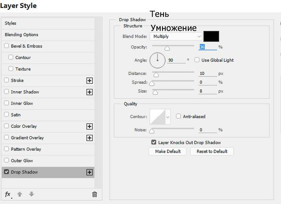Image resolution: width=281 pixels, height=204 pixels.
Task: Click the move effect down arrow
Action: coord(31,194)
